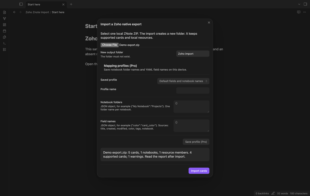This screenshot has width=310, height=196.
Task: Click the Notebook folders JSON textarea
Action: [x=191, y=107]
